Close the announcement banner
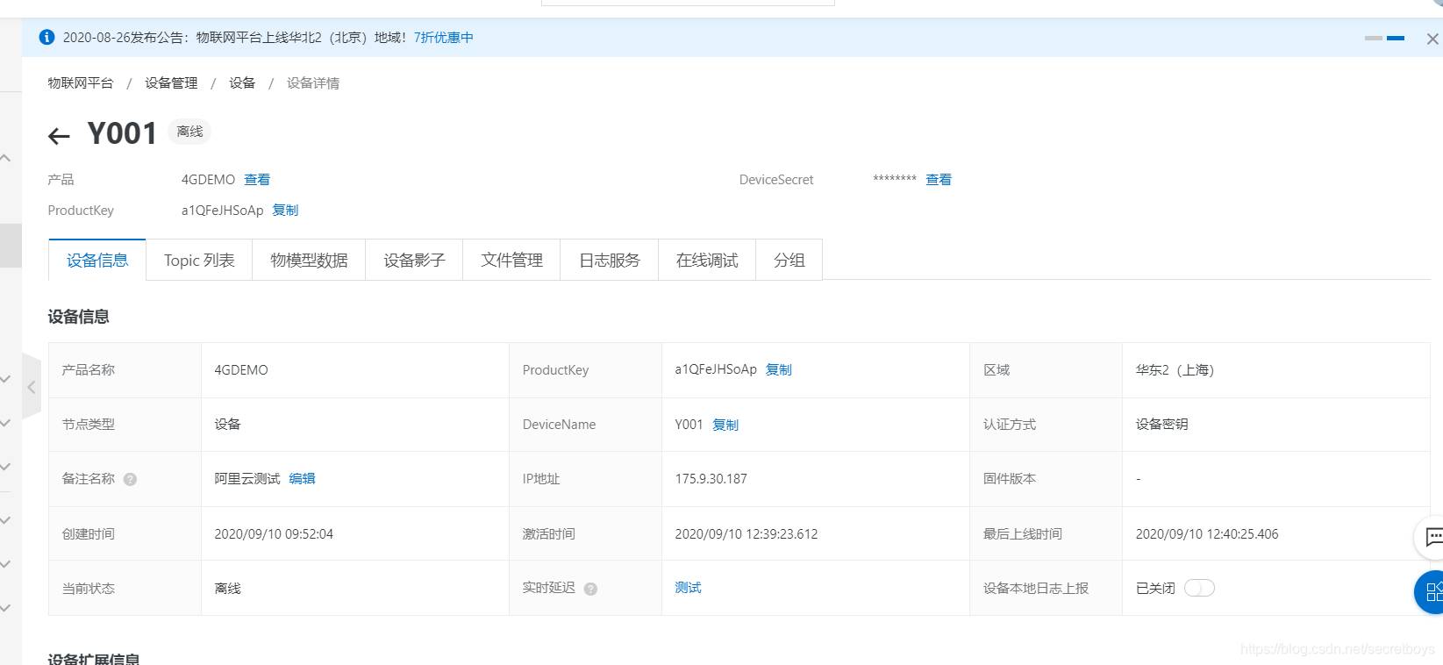1443x665 pixels. [1432, 39]
